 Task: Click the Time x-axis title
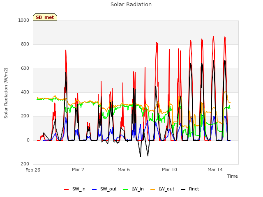tap(233, 176)
